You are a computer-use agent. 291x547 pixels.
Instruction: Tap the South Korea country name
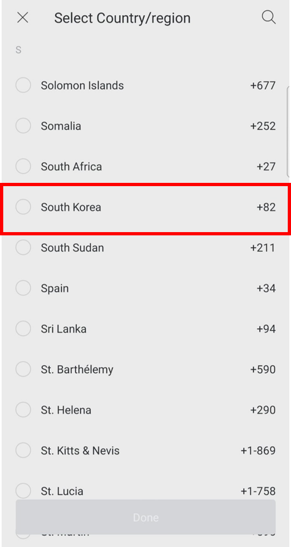pos(71,207)
